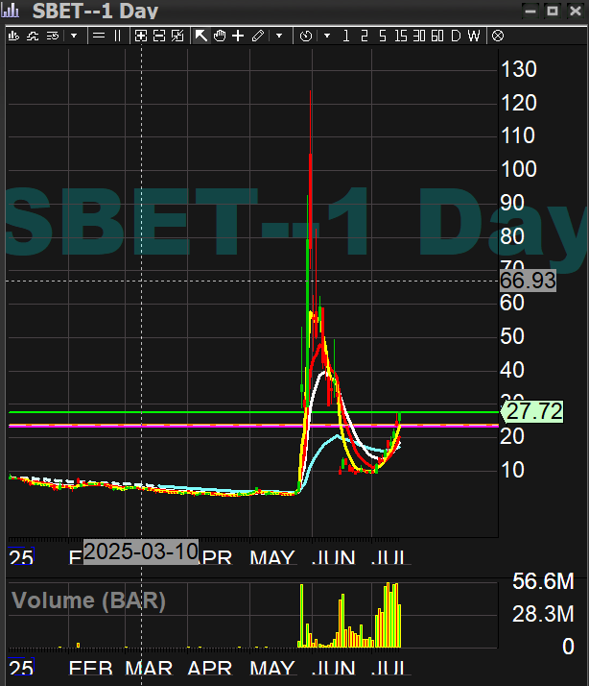Click the 2025-03-10 date label

[x=141, y=551]
